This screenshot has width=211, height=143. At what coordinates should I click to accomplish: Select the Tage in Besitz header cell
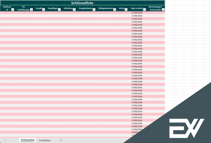point(137,8)
